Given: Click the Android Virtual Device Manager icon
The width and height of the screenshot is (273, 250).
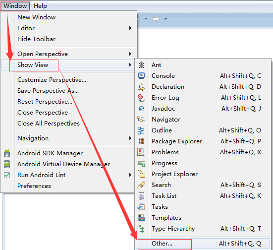Looking at the screenshot, I should tap(7, 164).
